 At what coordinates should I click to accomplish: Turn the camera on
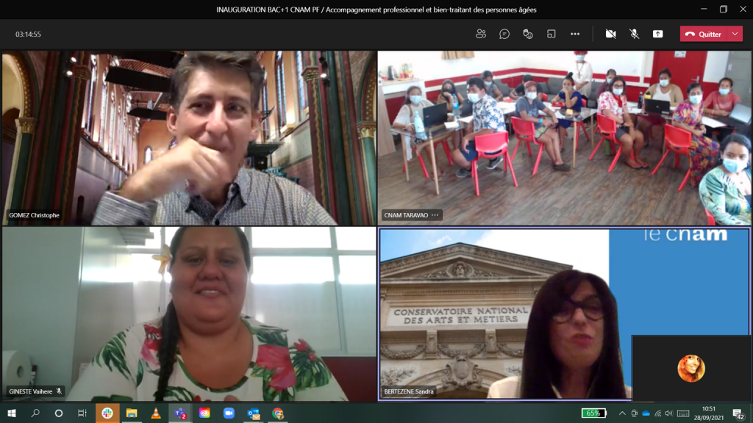611,34
